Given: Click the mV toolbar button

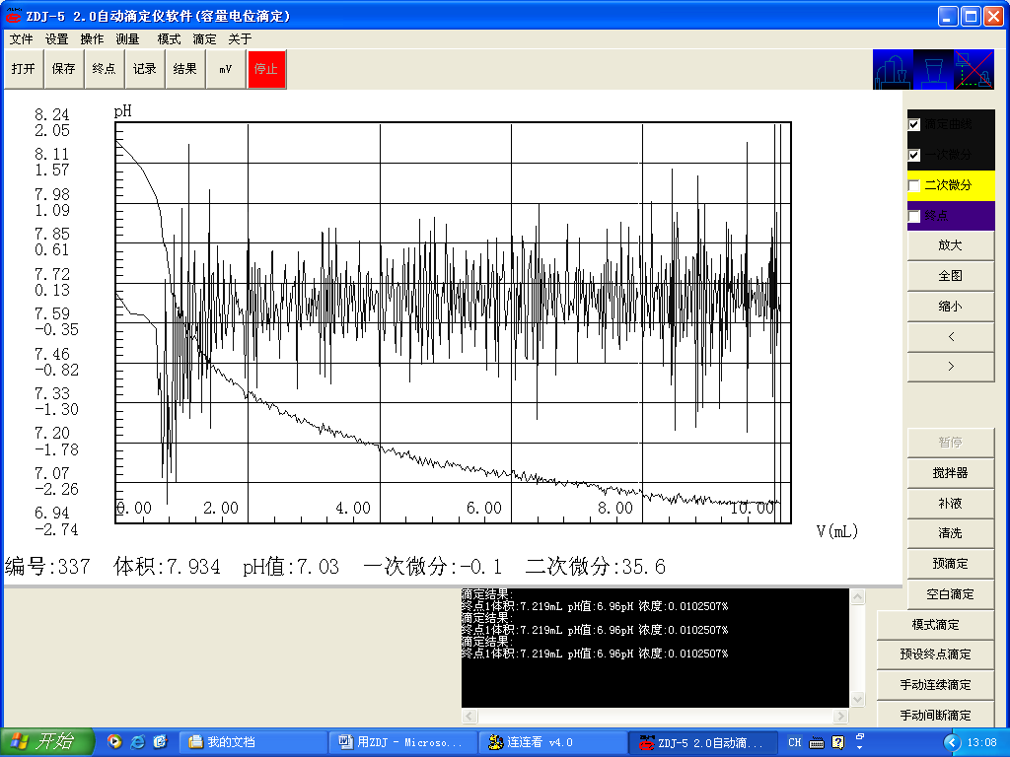Looking at the screenshot, I should [226, 69].
